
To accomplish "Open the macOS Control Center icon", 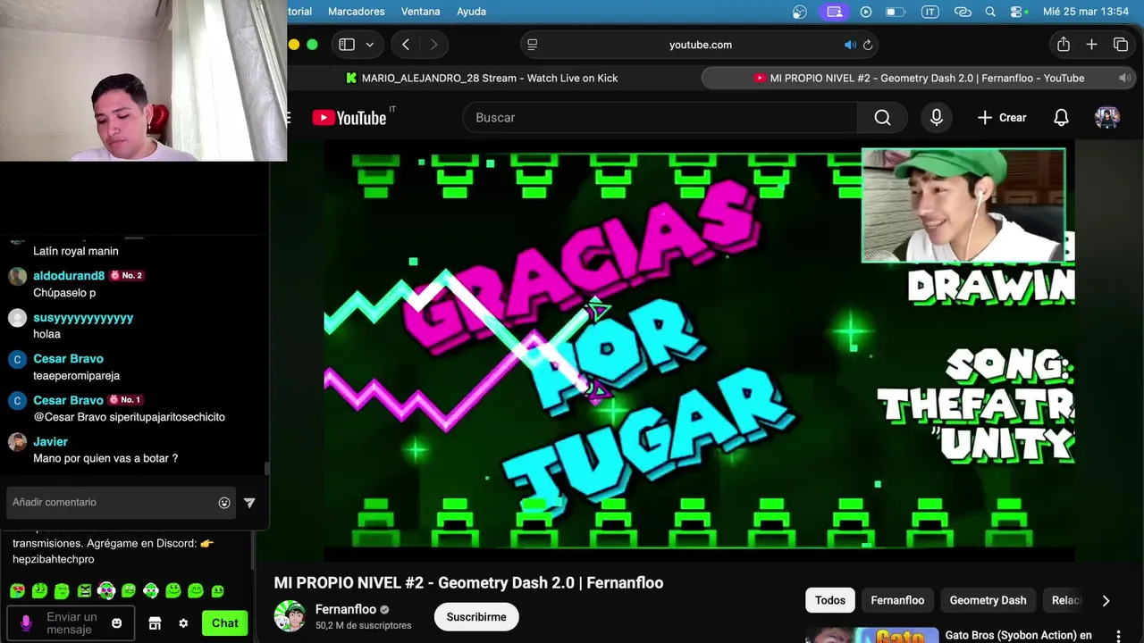I will pos(1017,12).
